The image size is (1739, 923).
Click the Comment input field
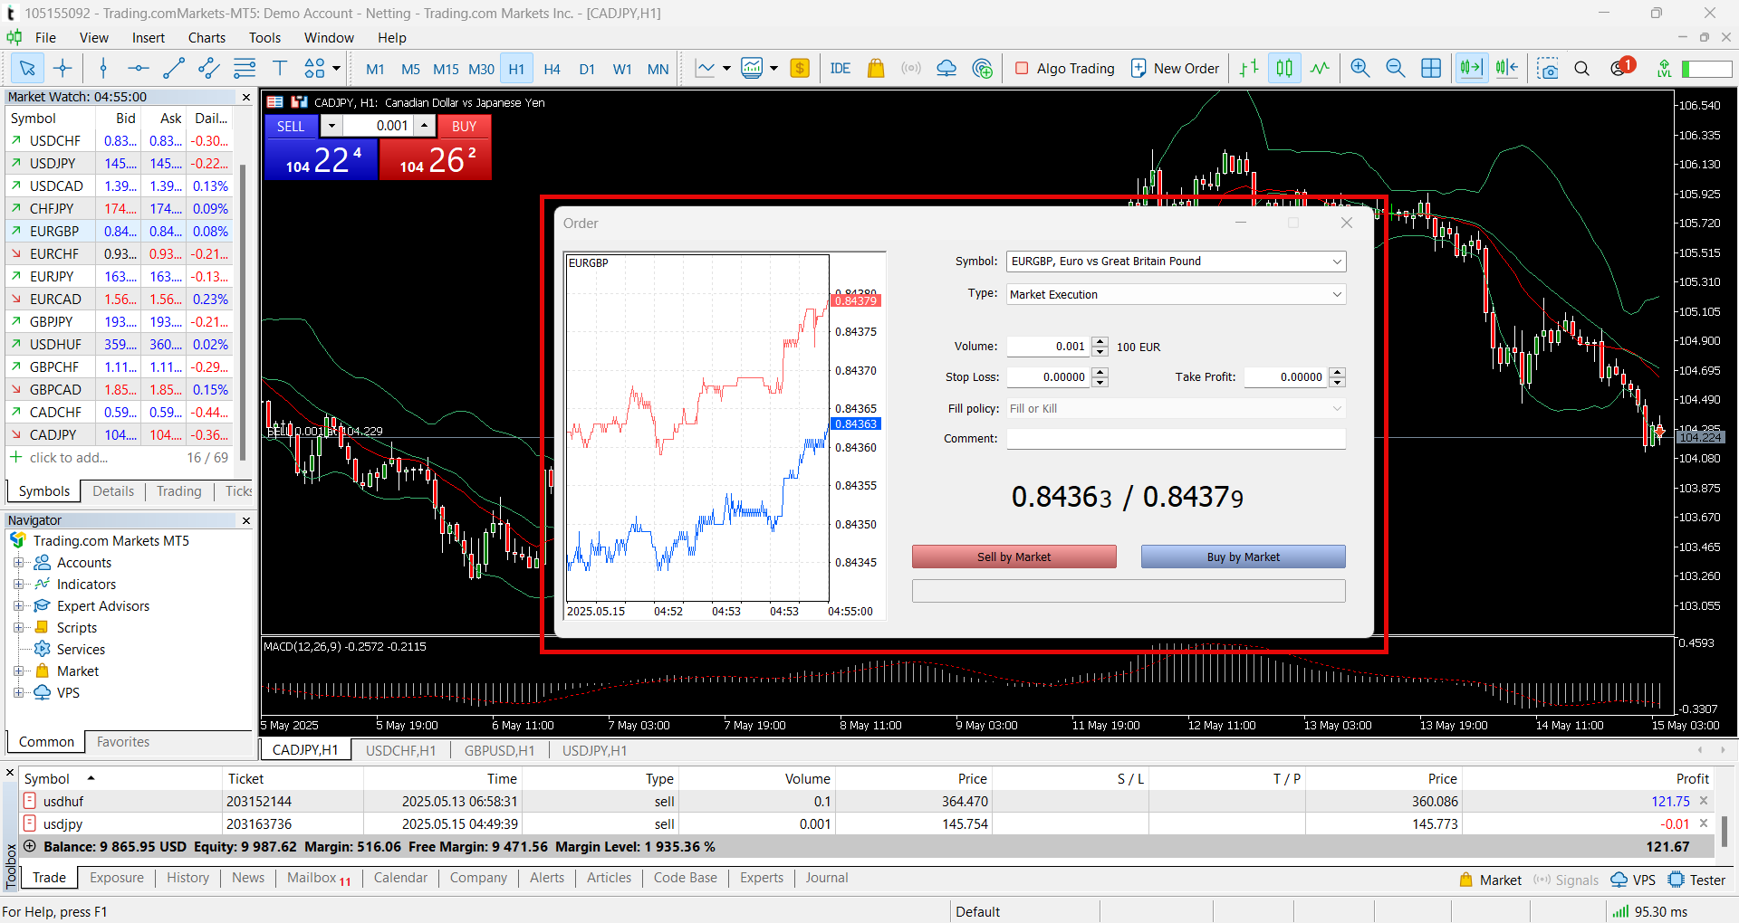(1176, 439)
